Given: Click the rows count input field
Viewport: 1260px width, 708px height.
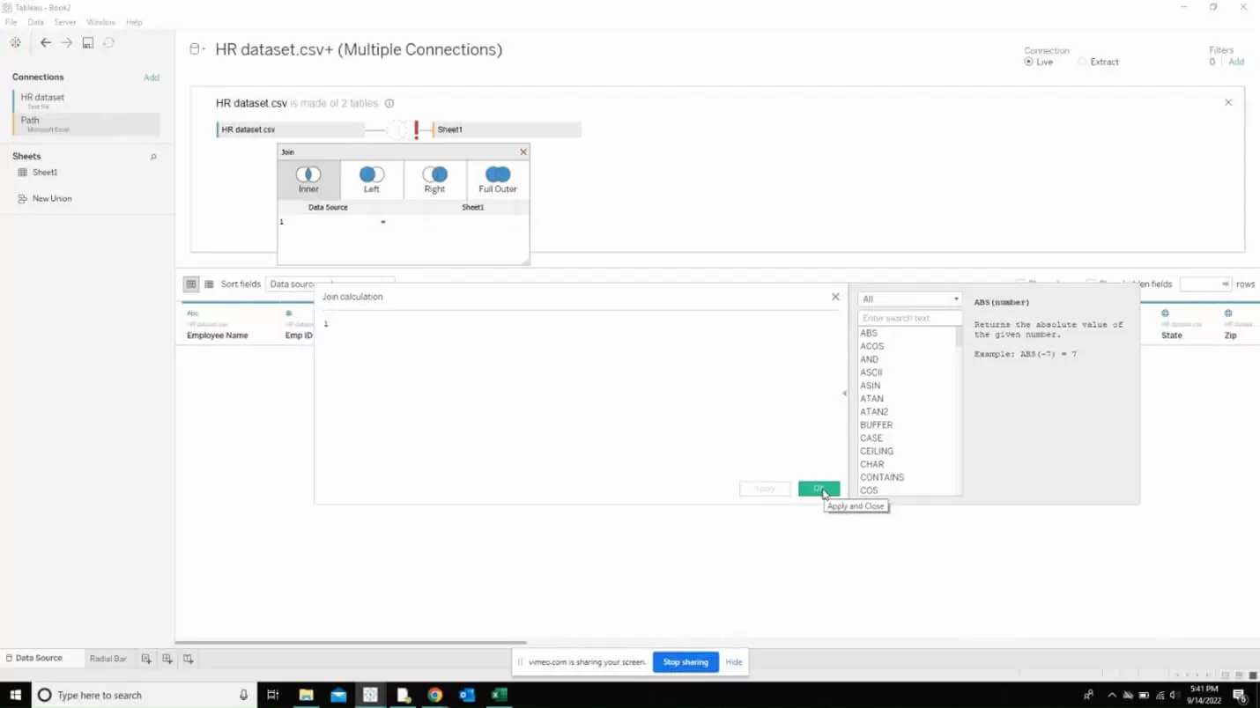Looking at the screenshot, I should pos(1205,284).
